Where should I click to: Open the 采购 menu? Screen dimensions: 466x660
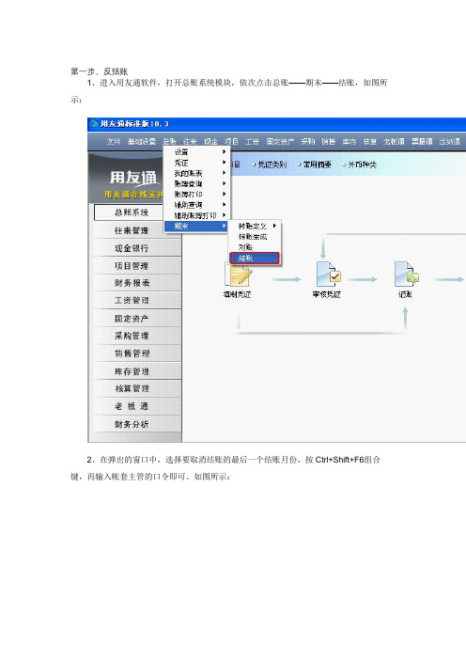[x=308, y=141]
